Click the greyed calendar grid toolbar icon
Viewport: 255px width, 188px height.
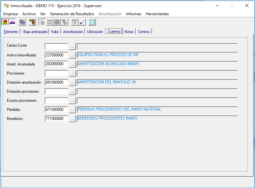coord(50,22)
